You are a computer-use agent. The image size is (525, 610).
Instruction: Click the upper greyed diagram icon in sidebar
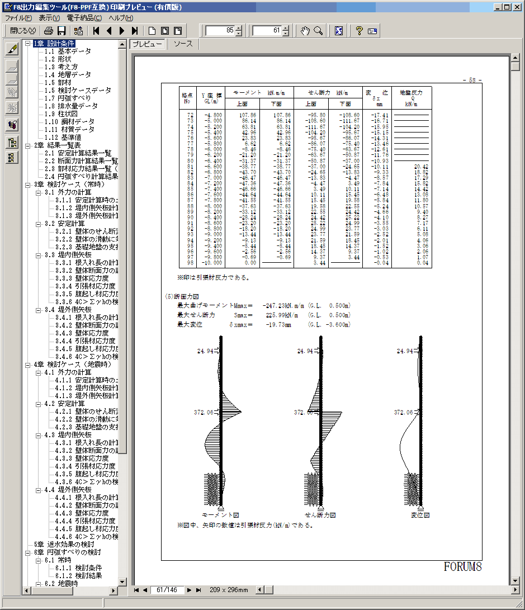pyautogui.click(x=12, y=92)
